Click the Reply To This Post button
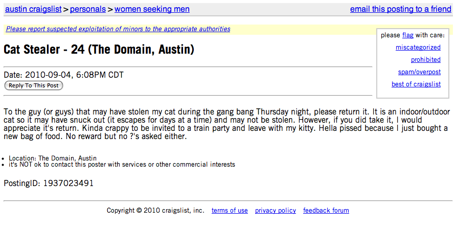Screen dimensions: 456x228 click(x=33, y=85)
